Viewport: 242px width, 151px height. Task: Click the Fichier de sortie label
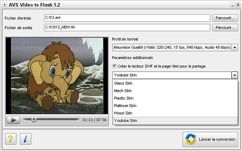coord(18,28)
